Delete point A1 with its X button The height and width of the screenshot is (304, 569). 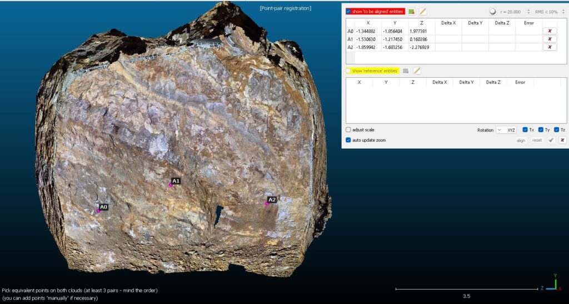[550, 39]
